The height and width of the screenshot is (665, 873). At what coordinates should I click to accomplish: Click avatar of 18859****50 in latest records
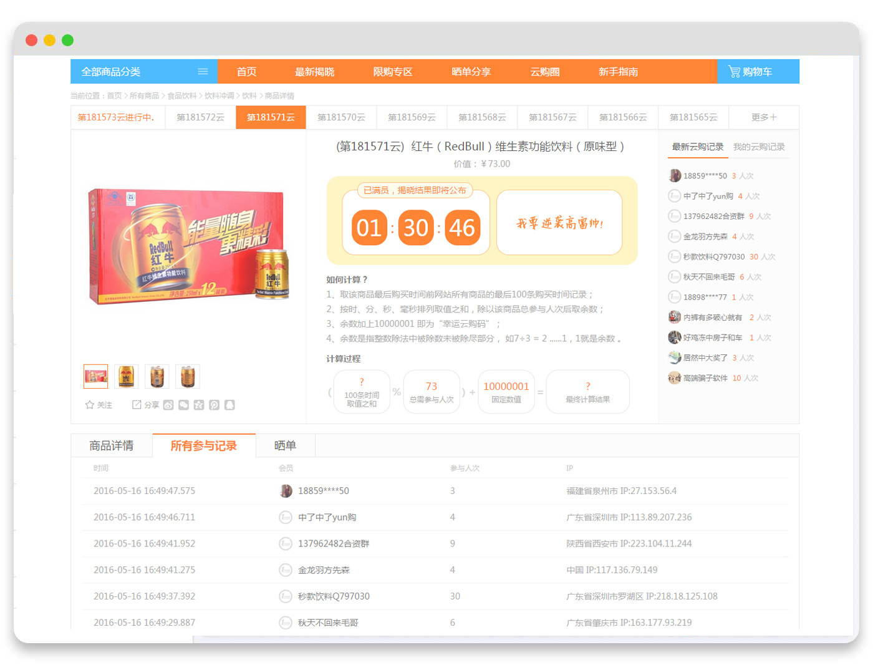click(674, 176)
